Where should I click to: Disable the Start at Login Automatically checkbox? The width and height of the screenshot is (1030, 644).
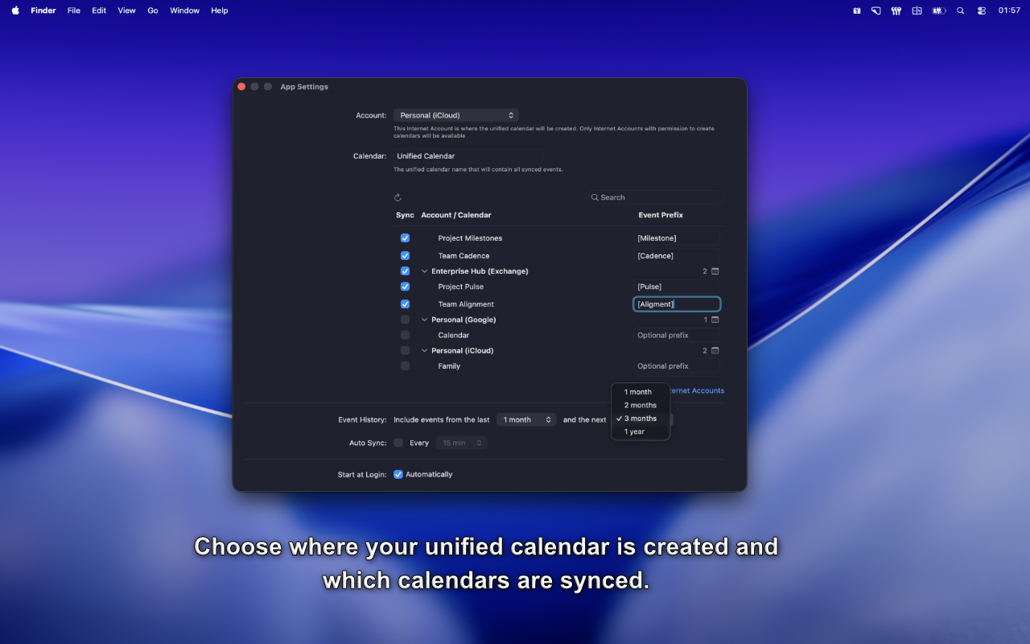[398, 474]
